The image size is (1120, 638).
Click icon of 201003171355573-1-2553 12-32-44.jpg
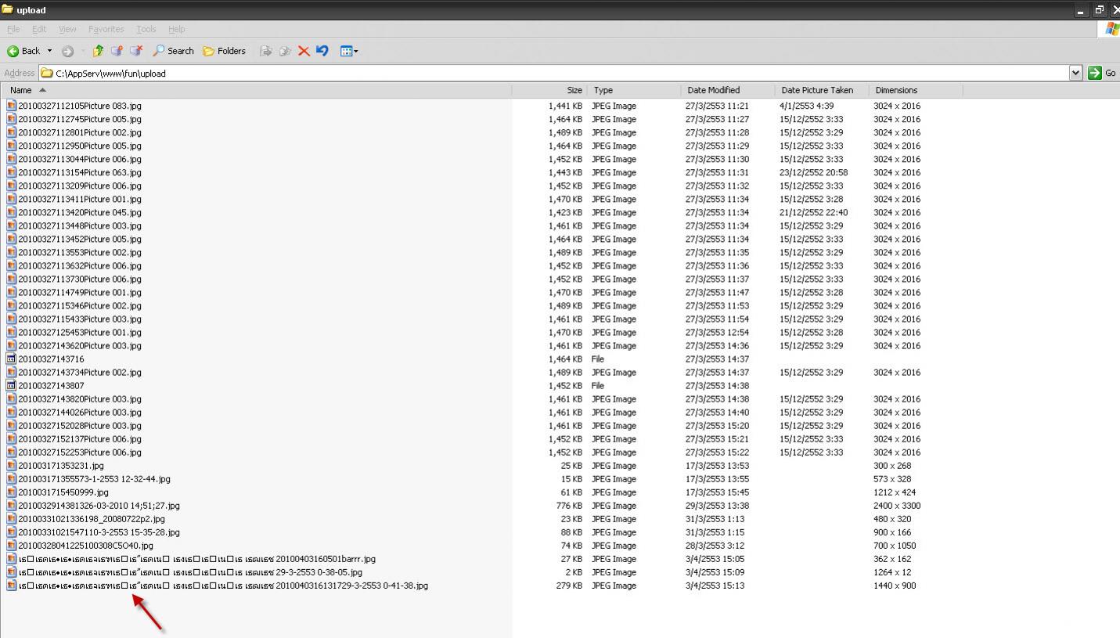click(12, 478)
